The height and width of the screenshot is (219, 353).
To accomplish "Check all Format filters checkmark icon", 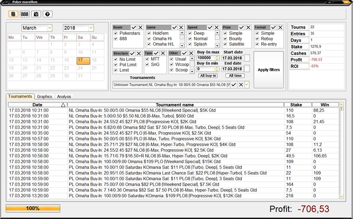I will 273,27.
